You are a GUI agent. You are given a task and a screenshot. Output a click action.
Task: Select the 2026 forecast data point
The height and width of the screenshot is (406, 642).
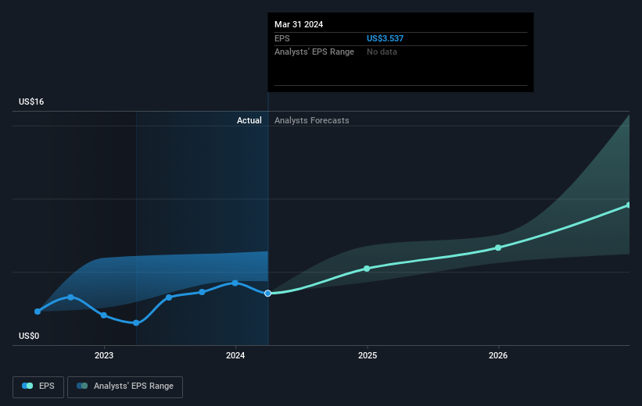click(498, 248)
